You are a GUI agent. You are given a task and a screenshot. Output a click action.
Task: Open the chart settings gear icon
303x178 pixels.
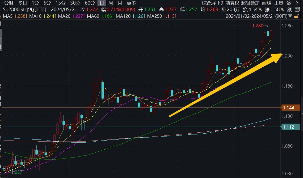[x=288, y=3]
